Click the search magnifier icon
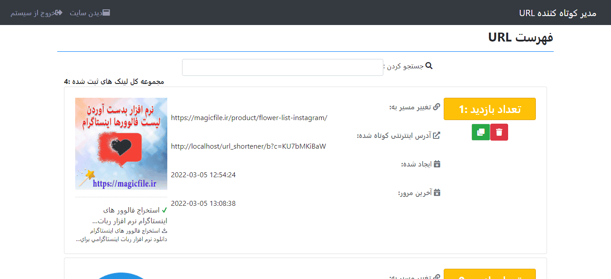611x279 pixels. coord(429,66)
